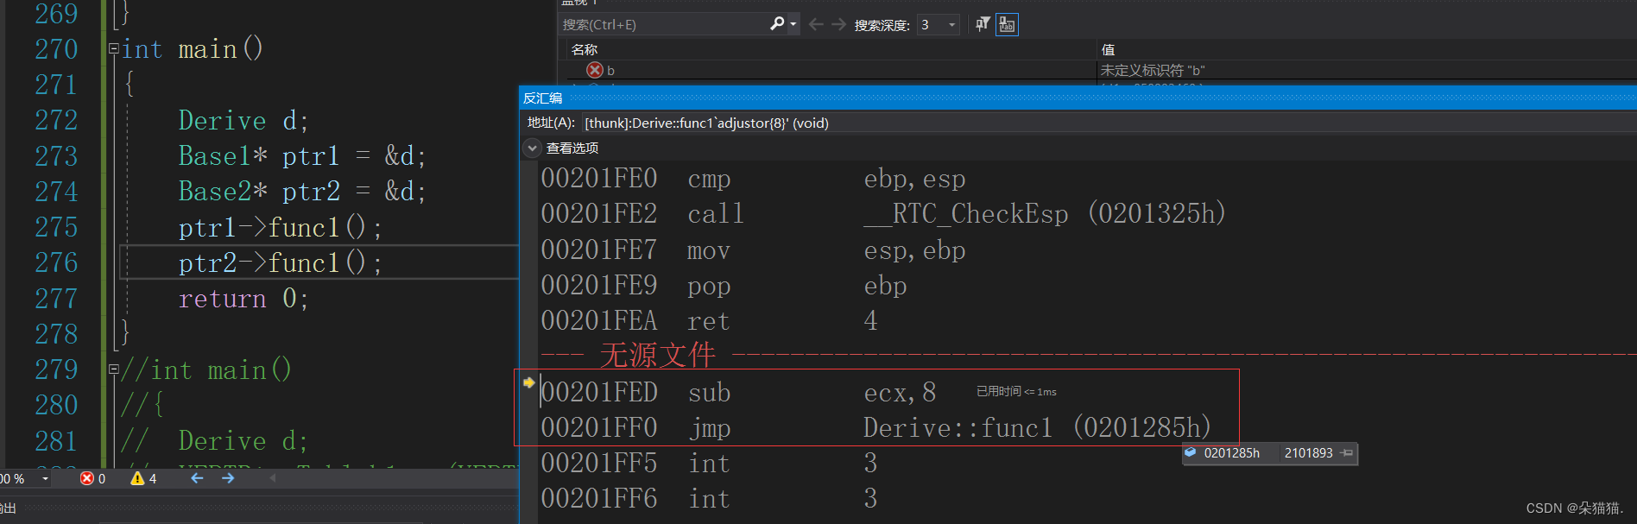Click the back arrow in the watch search bar
The height and width of the screenshot is (524, 1637).
tap(816, 24)
